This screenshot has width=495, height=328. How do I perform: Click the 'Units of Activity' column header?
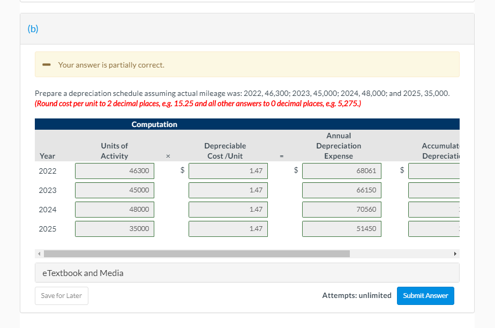[x=115, y=151]
